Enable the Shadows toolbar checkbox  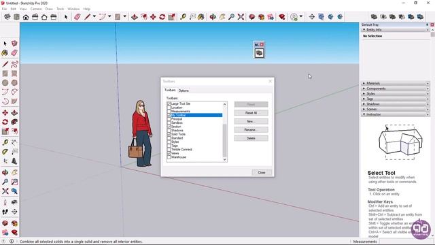coord(169,131)
